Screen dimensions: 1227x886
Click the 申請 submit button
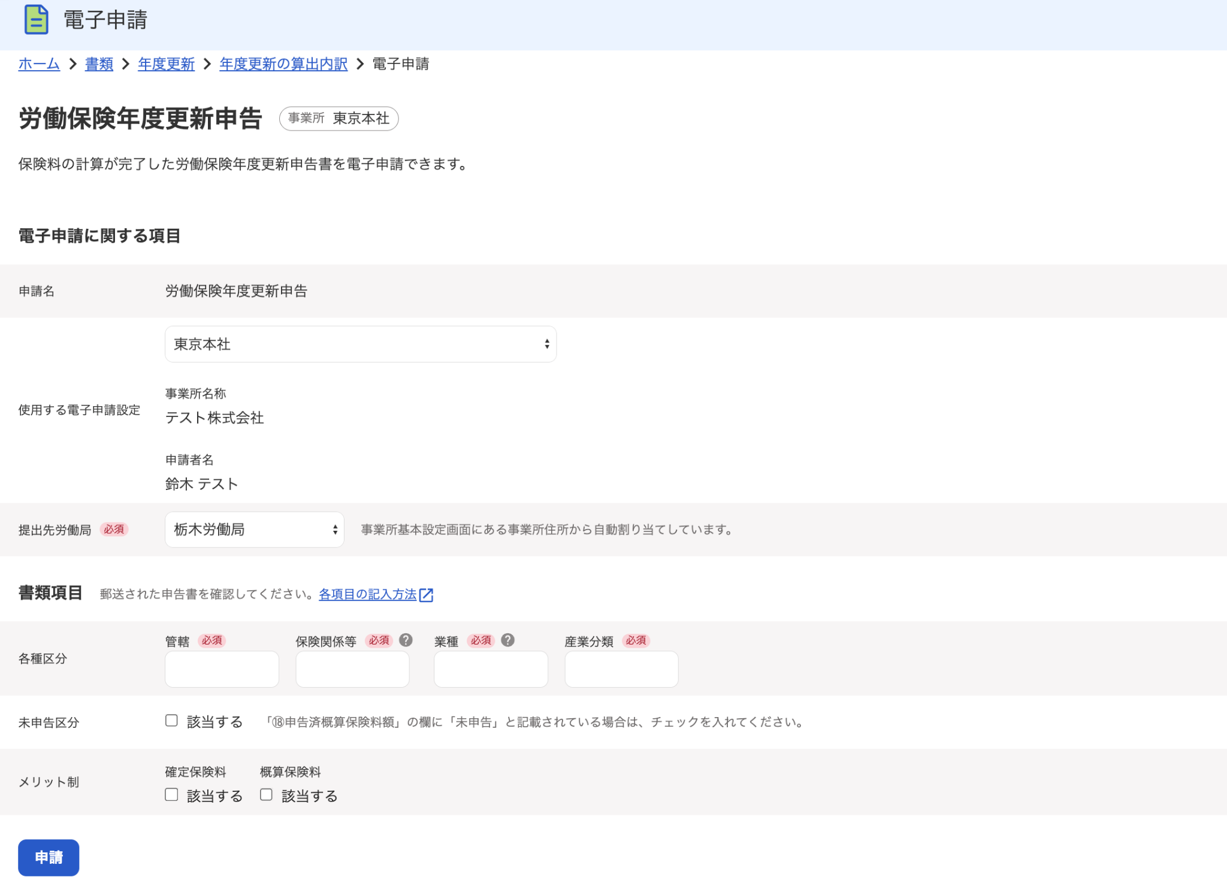tap(49, 857)
